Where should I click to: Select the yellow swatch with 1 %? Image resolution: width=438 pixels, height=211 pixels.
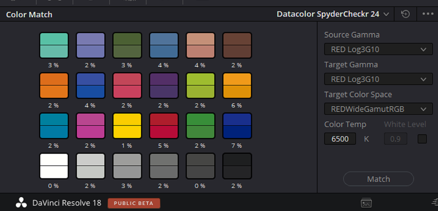(127, 126)
